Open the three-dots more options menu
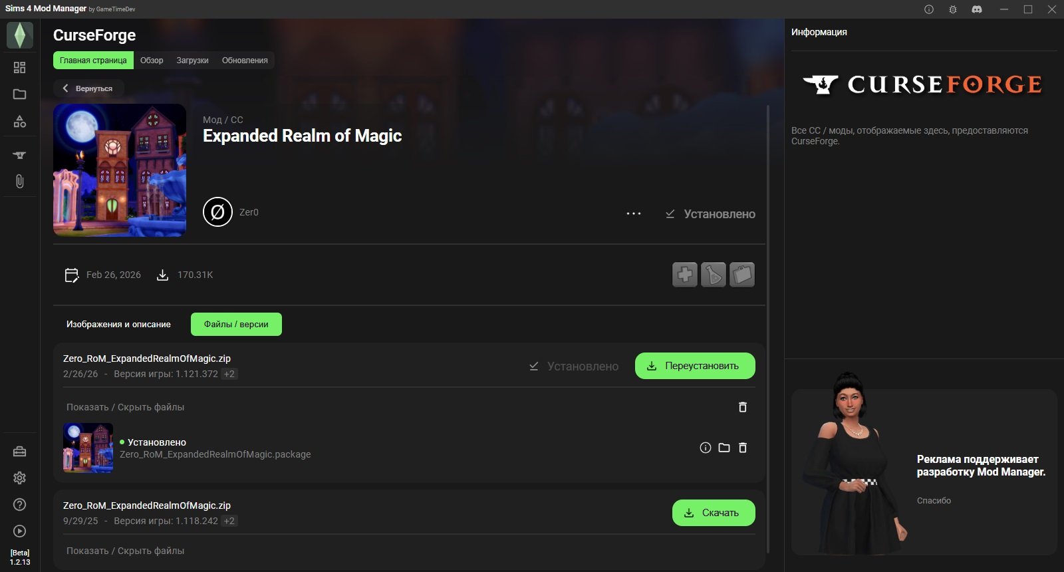1064x572 pixels. [634, 214]
